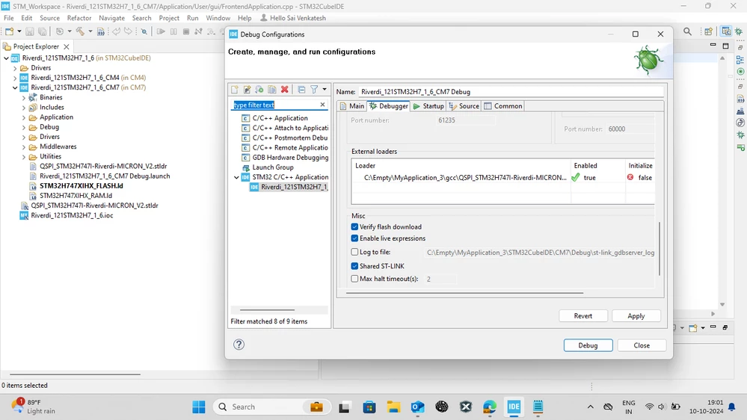This screenshot has height=420, width=747.
Task: Open STM32CubeIDE from the taskbar
Action: click(x=514, y=407)
